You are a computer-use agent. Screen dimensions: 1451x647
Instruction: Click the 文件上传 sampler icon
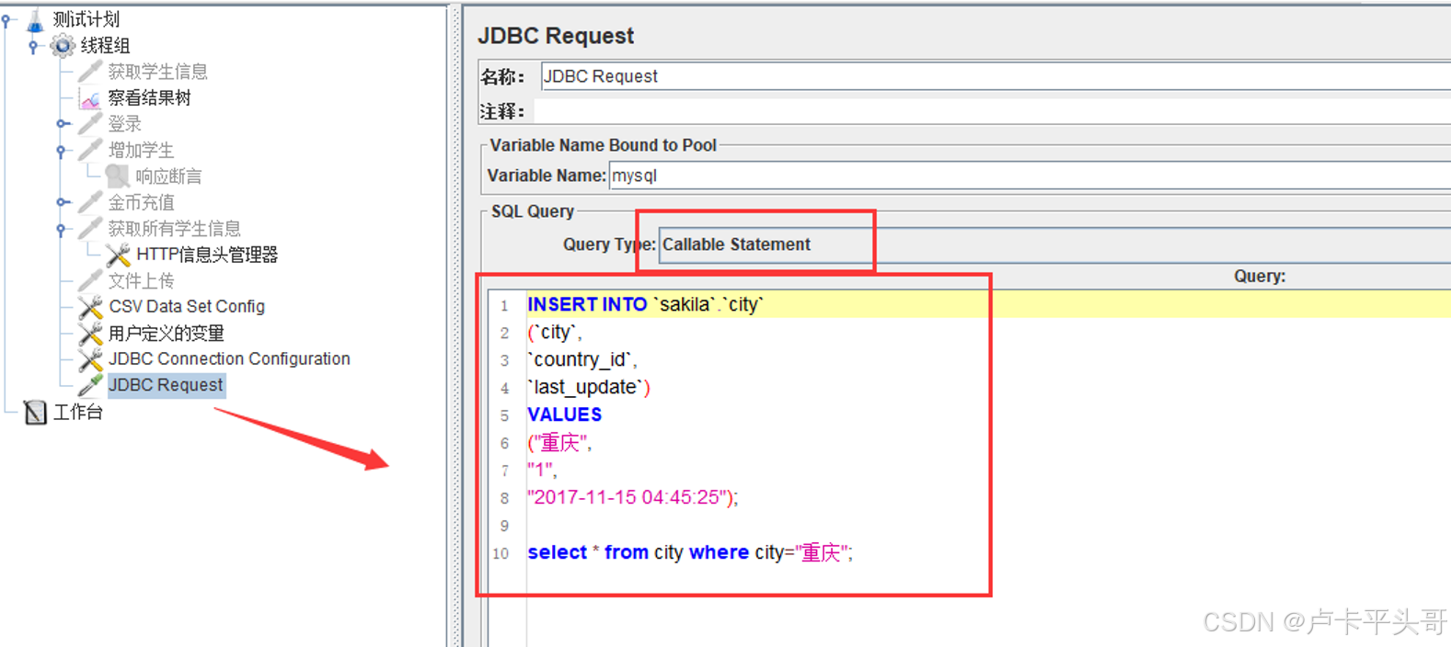(x=90, y=280)
